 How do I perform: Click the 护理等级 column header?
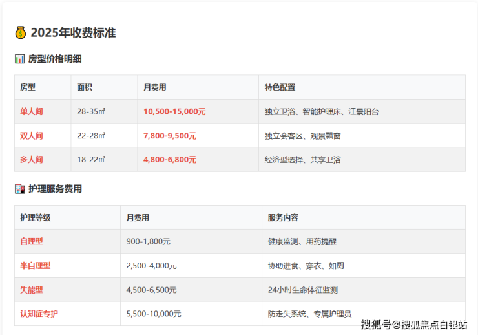[36, 218]
